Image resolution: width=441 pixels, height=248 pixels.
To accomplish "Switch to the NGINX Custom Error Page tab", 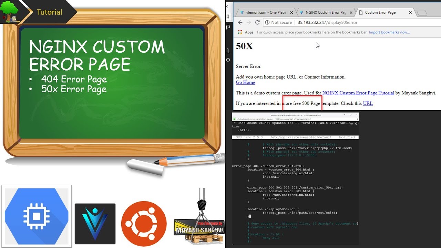I will 326,12.
